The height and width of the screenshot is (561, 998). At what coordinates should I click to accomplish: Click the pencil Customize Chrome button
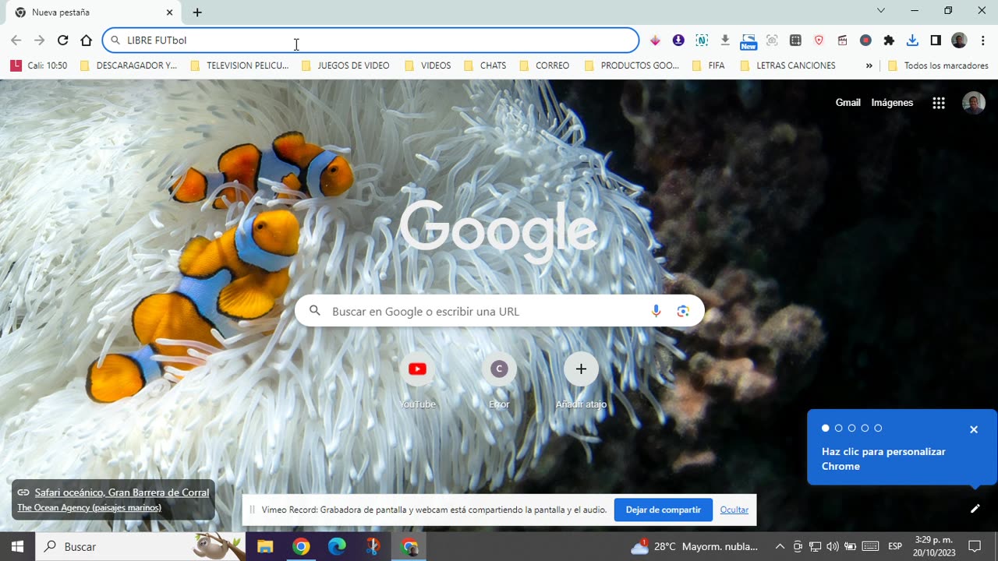pos(975,509)
